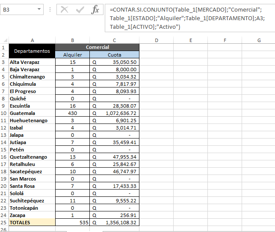Select the Guatemala department cell
The width and height of the screenshot is (275, 232).
pos(32,113)
